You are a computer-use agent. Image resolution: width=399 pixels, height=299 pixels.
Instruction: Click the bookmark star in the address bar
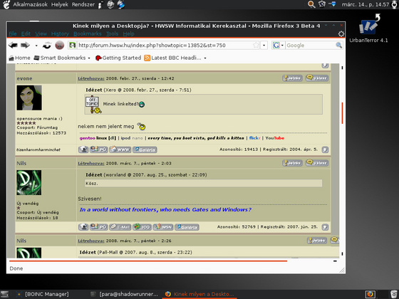click(256, 46)
